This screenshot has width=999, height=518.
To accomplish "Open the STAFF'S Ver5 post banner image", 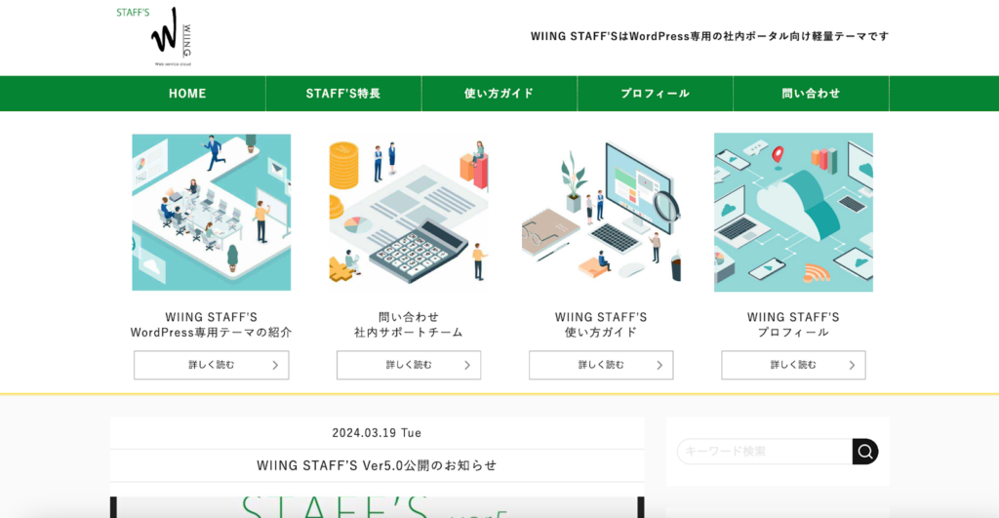I will point(377,506).
